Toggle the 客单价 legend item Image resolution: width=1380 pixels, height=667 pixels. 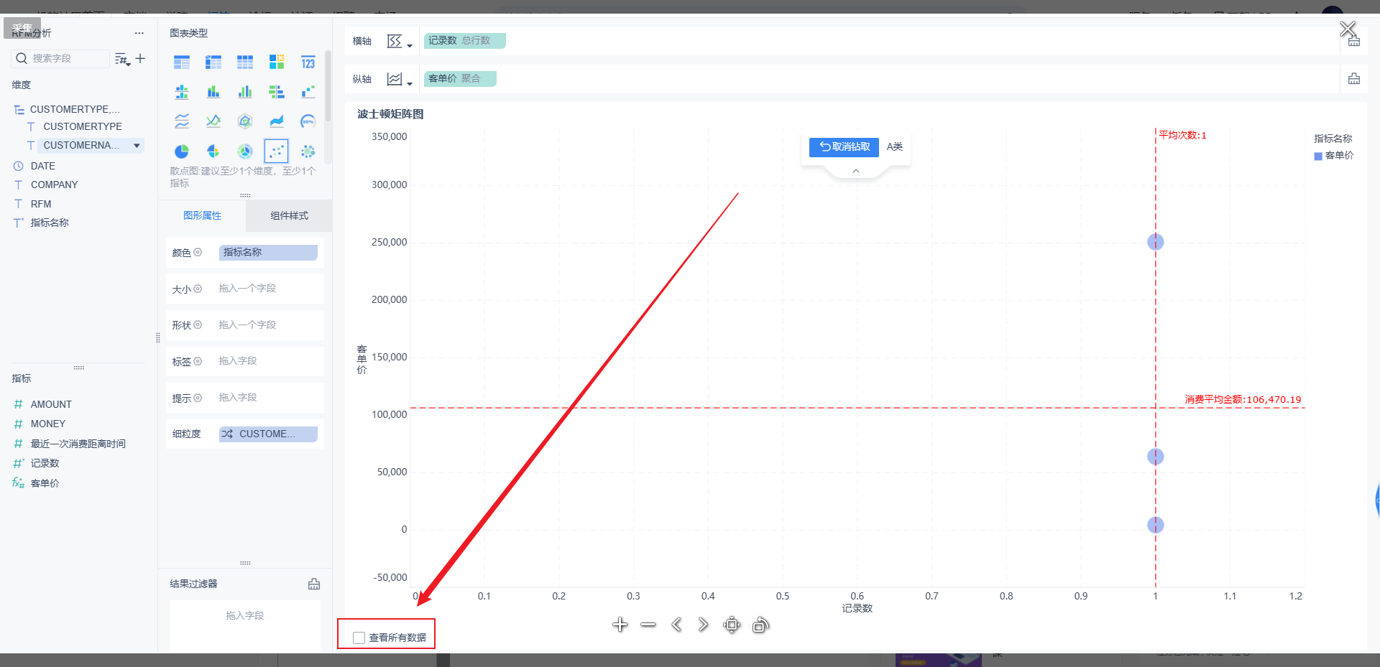pos(1334,155)
